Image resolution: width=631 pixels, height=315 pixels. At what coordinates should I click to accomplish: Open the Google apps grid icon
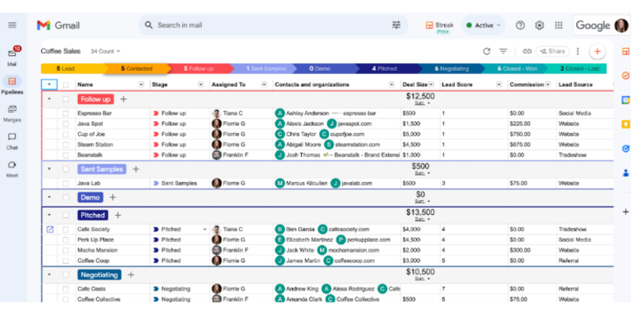559,25
